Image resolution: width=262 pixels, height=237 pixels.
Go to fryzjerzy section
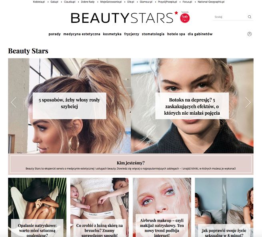click(132, 34)
